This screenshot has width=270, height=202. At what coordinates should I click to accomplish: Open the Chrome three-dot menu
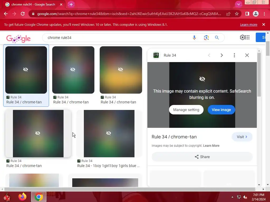pos(264,14)
